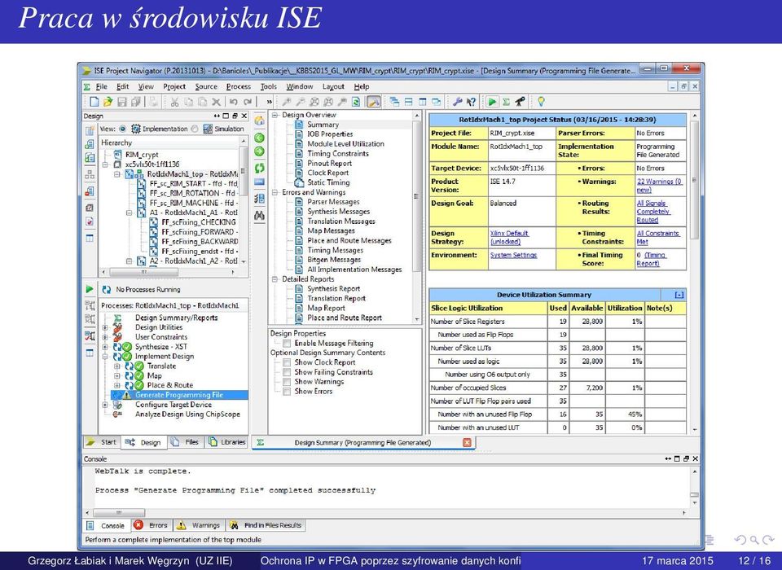The image size is (782, 570).
Task: Collapse Design Overview tree section
Action: click(275, 115)
